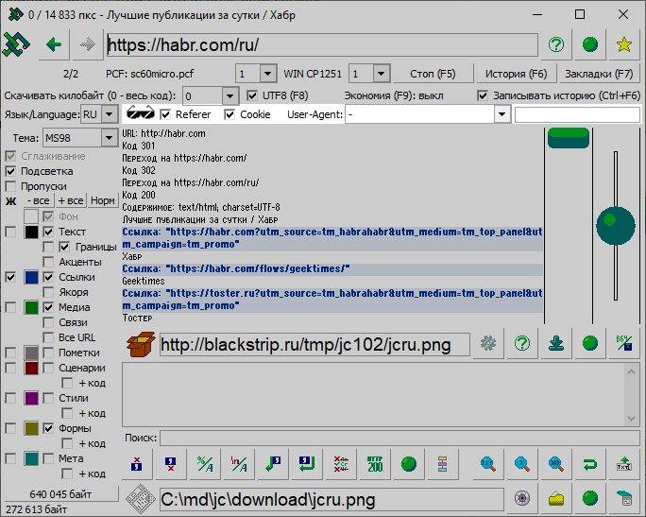Image resolution: width=646 pixels, height=517 pixels.
Task: Check the Якоря checkbox
Action: tap(48, 292)
